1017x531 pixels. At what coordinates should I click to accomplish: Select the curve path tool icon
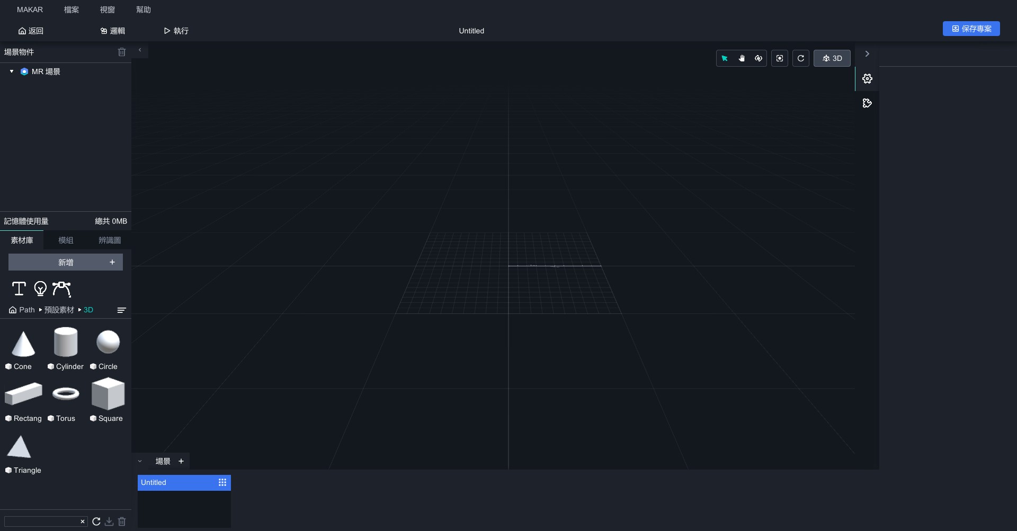click(x=62, y=289)
